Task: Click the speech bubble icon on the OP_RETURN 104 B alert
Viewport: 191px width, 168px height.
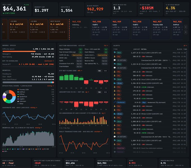Action: (115, 137)
